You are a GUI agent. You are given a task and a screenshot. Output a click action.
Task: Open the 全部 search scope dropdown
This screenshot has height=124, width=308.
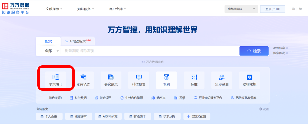click(x=52, y=51)
